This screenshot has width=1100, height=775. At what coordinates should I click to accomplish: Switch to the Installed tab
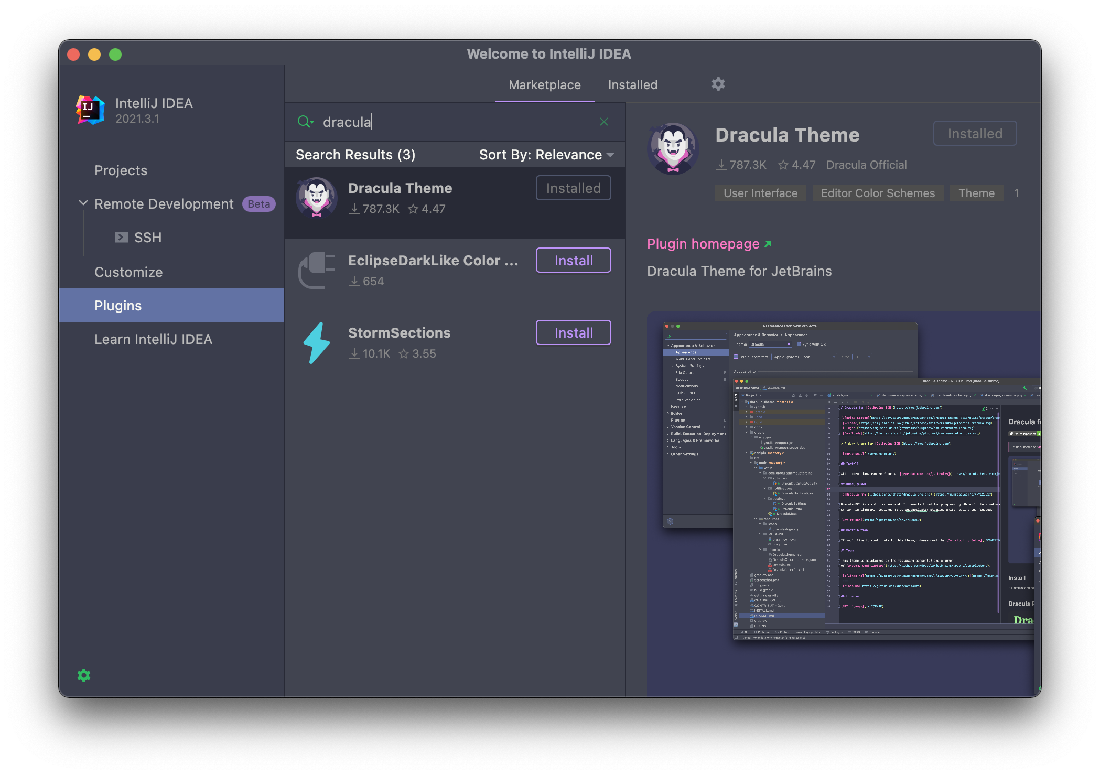click(632, 85)
